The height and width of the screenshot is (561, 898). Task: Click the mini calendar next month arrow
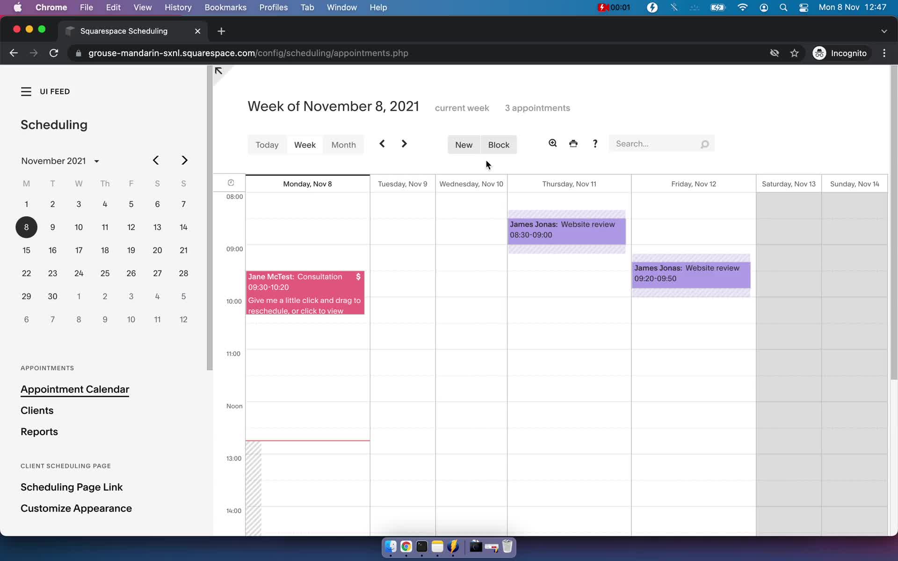click(184, 159)
